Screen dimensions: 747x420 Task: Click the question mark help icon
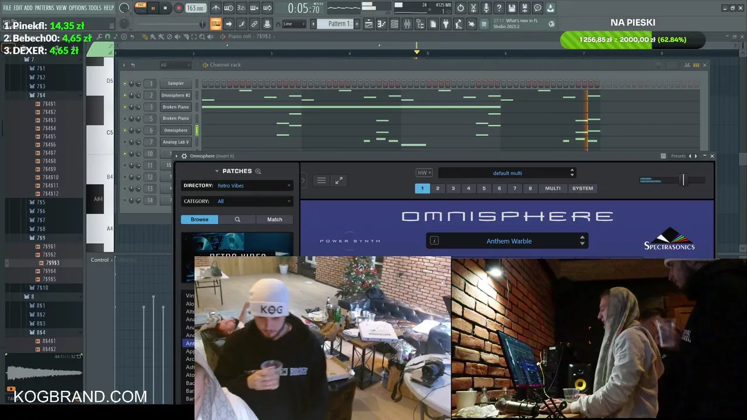tap(499, 8)
